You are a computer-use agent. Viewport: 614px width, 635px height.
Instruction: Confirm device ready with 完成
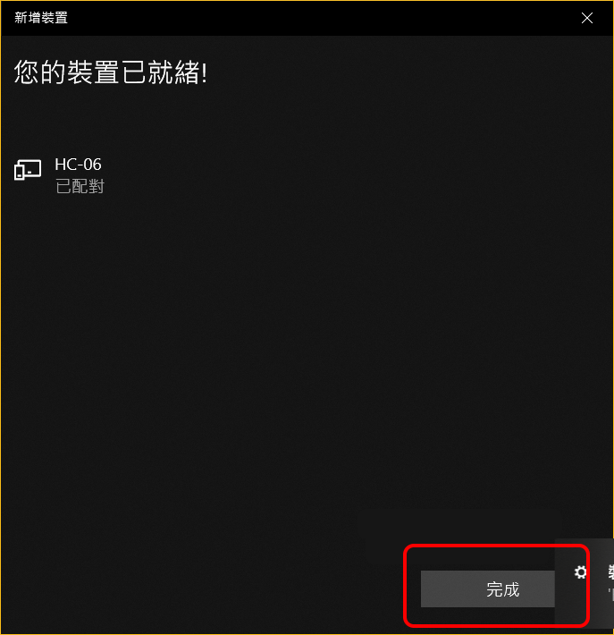coord(487,588)
